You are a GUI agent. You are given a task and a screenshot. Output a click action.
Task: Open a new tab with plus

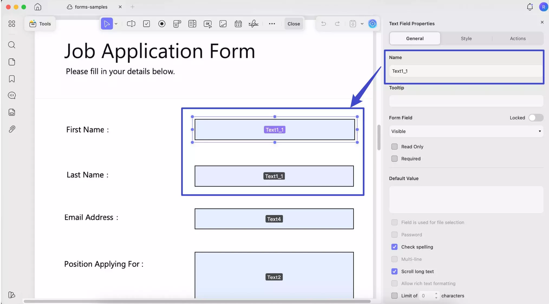(x=132, y=7)
